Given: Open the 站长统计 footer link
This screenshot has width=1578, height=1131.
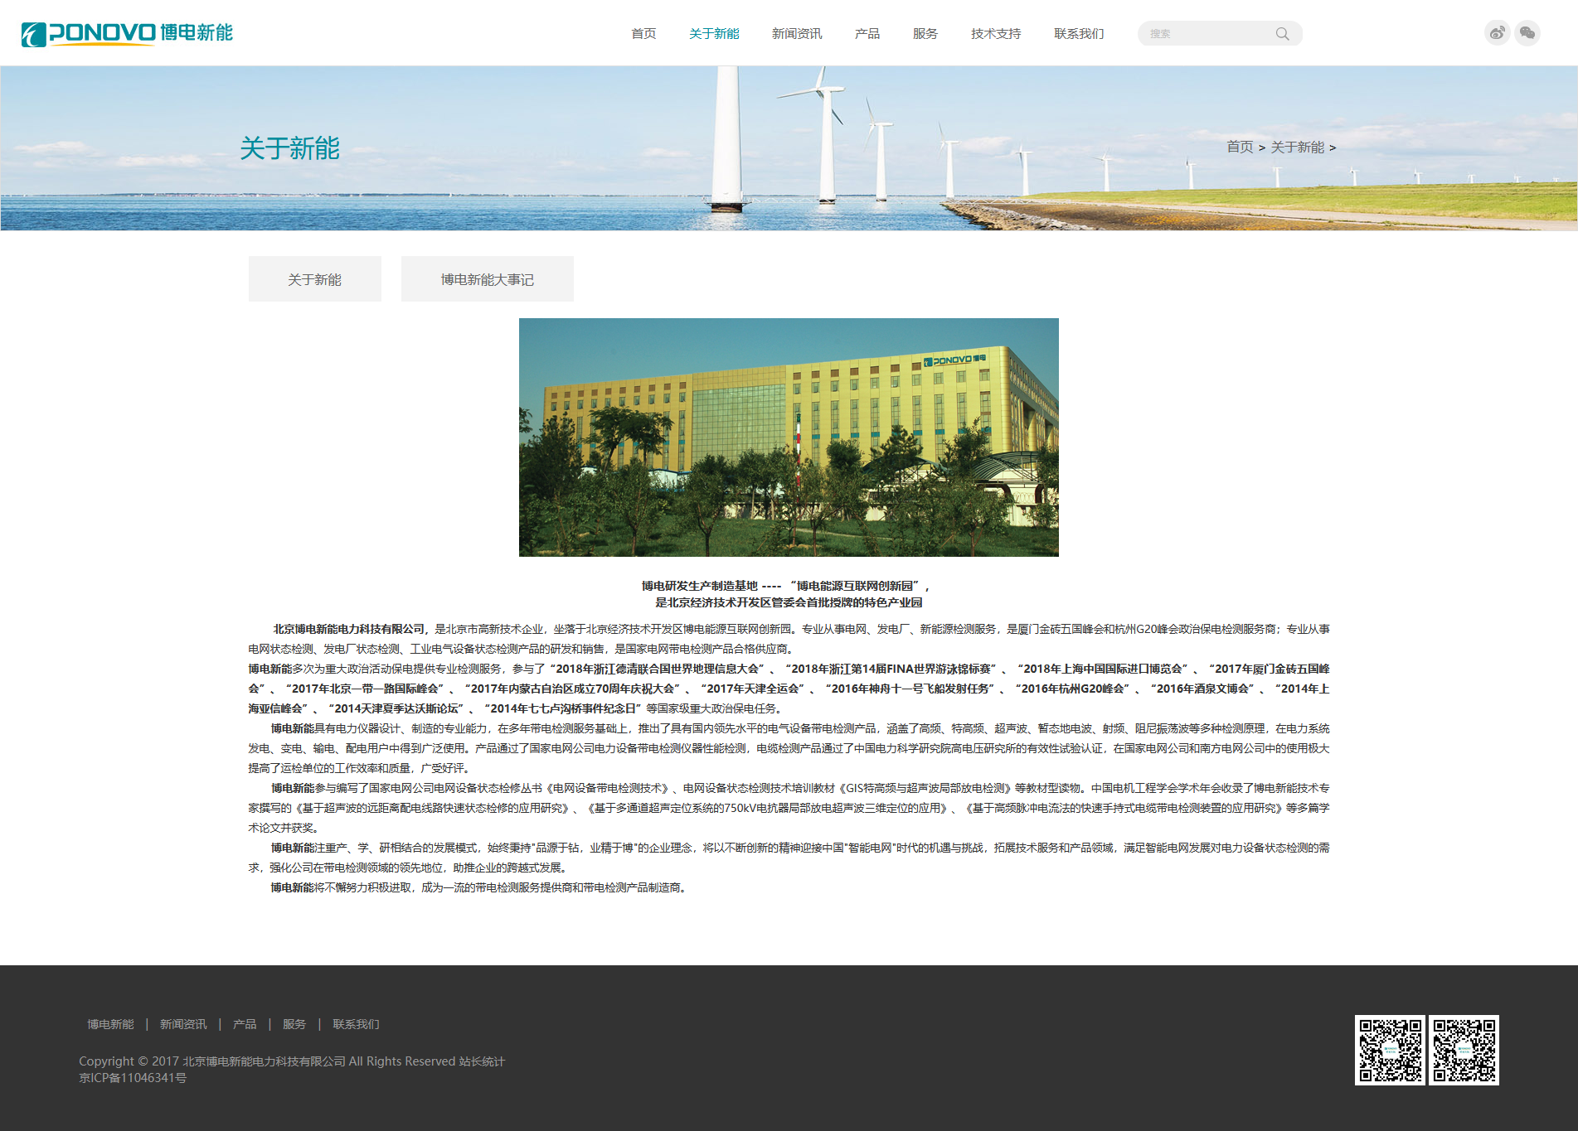Looking at the screenshot, I should pyautogui.click(x=482, y=1061).
